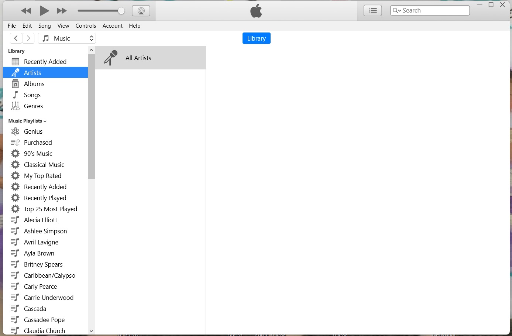Click the All Artists microphone icon
This screenshot has height=336, width=512.
pos(110,58)
